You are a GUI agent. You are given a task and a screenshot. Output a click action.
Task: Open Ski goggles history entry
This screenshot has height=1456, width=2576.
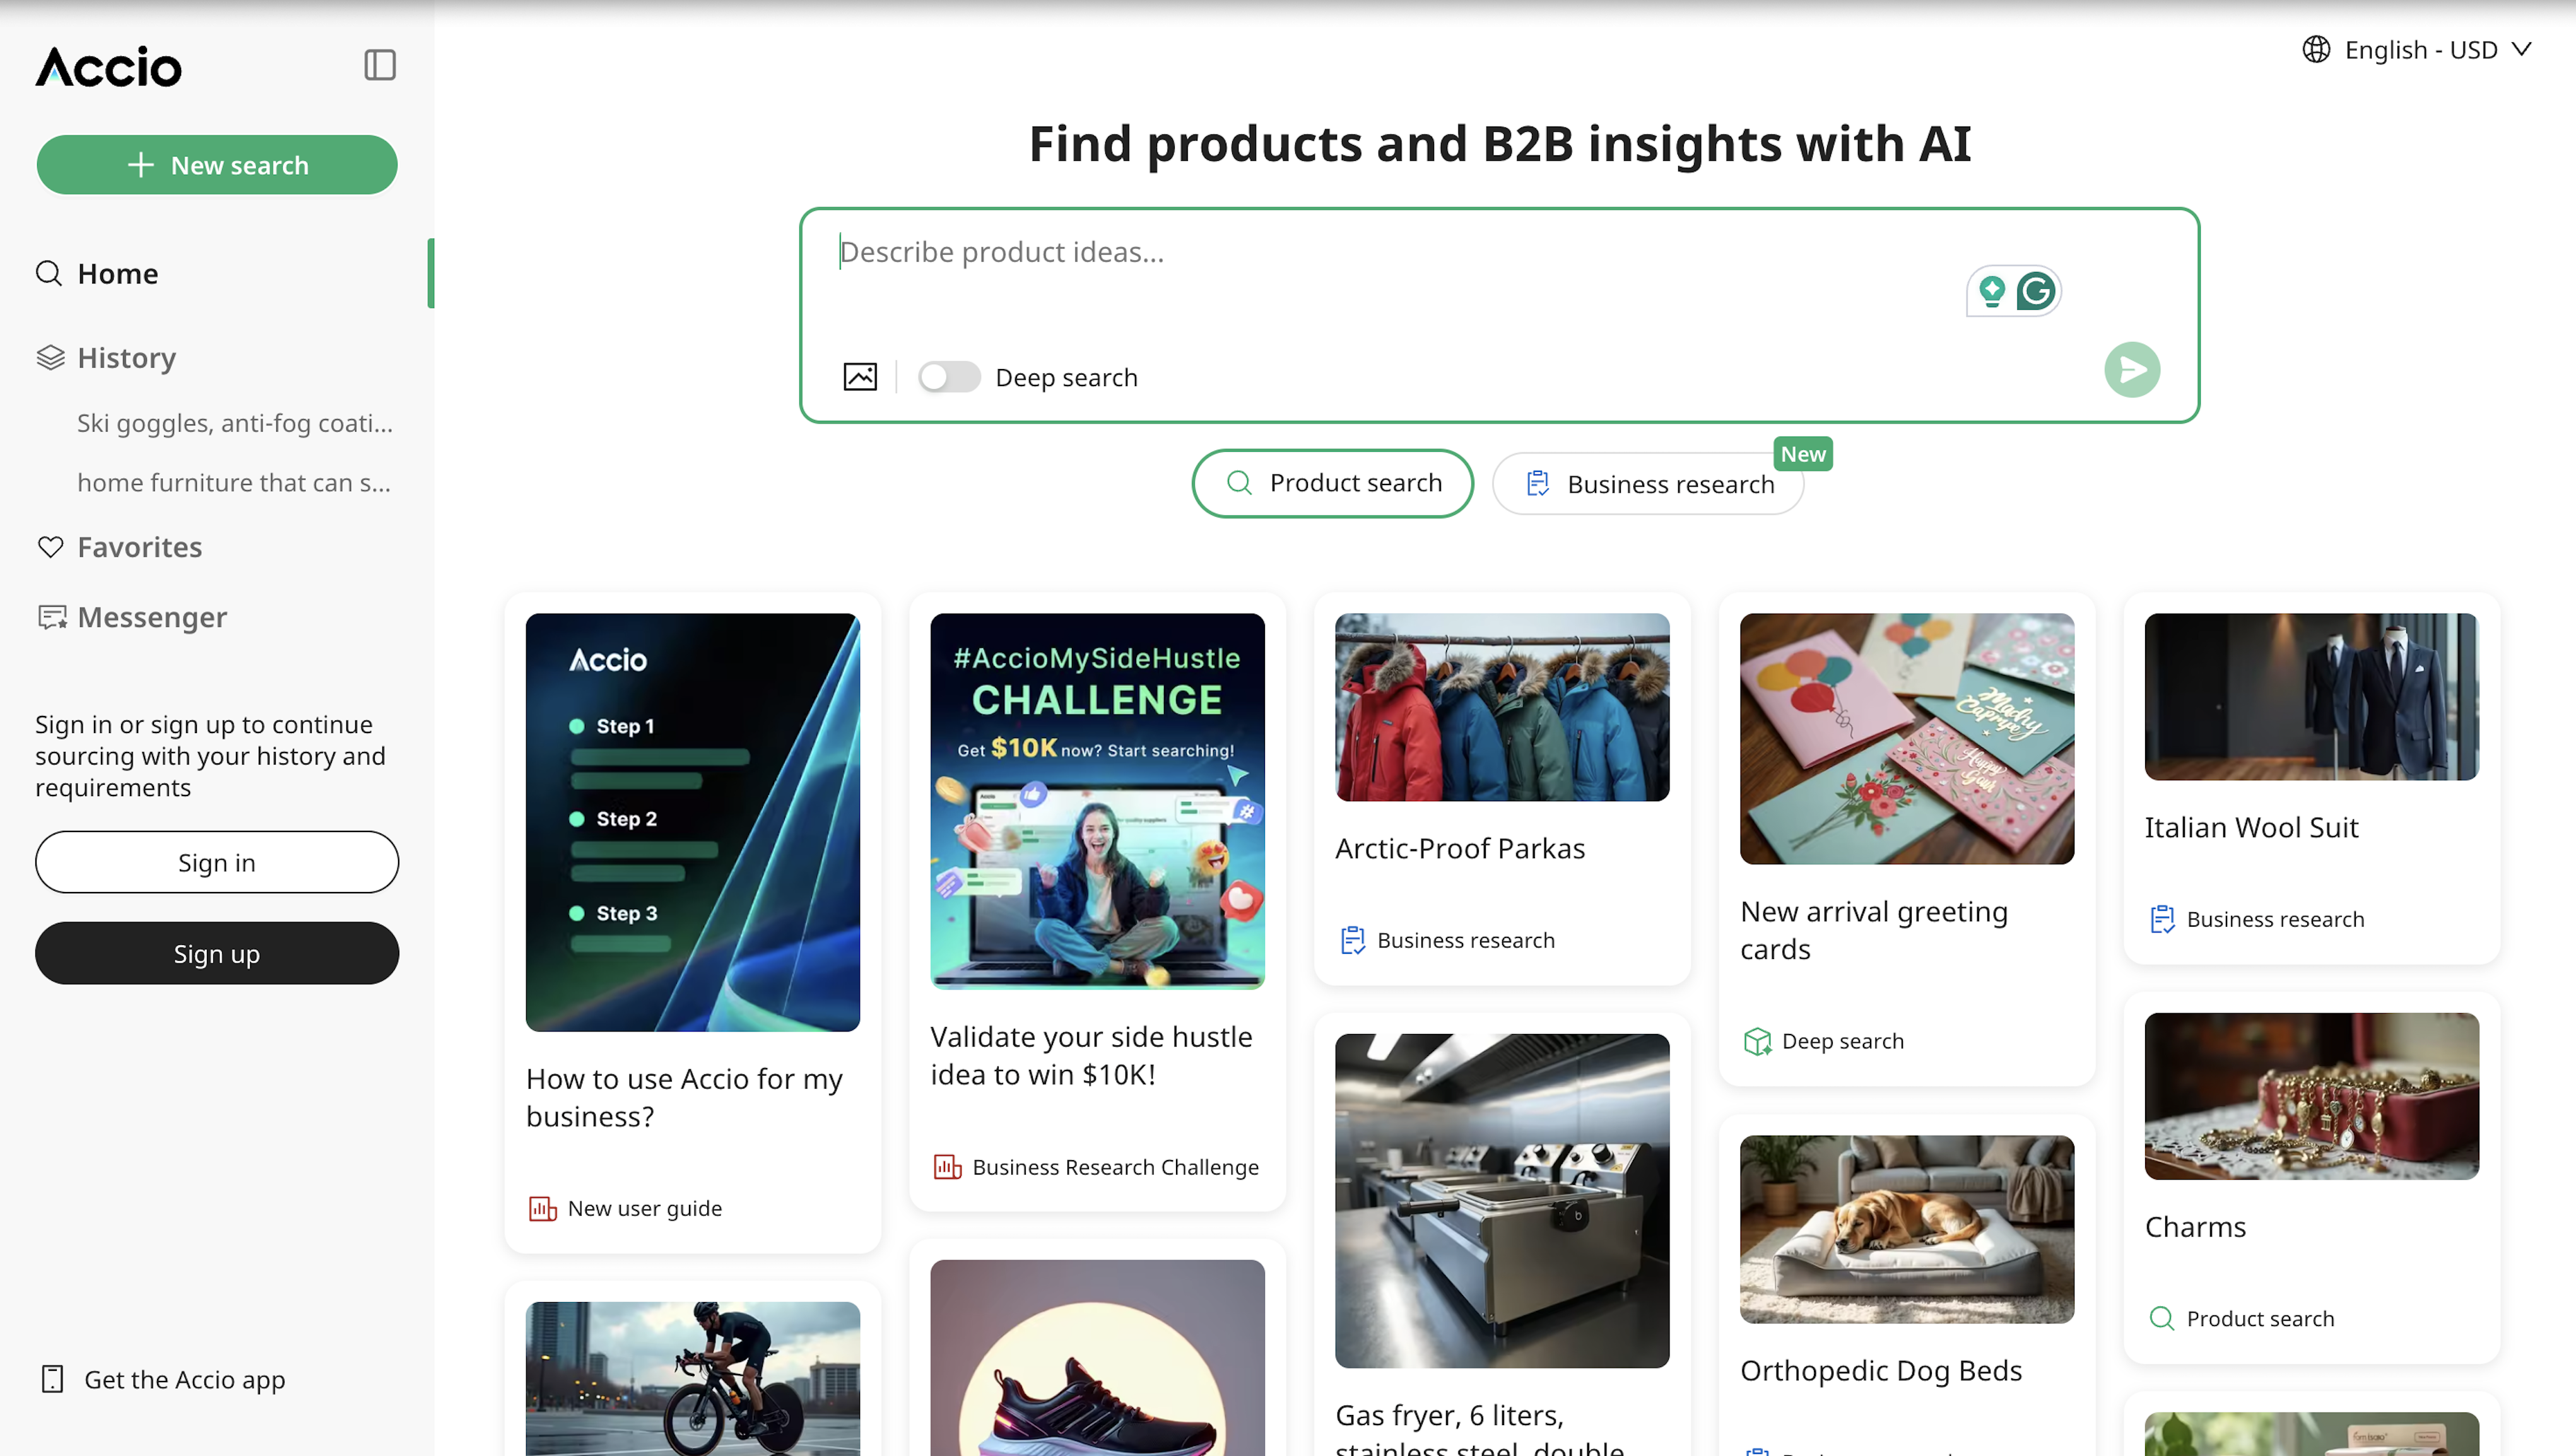tap(234, 423)
